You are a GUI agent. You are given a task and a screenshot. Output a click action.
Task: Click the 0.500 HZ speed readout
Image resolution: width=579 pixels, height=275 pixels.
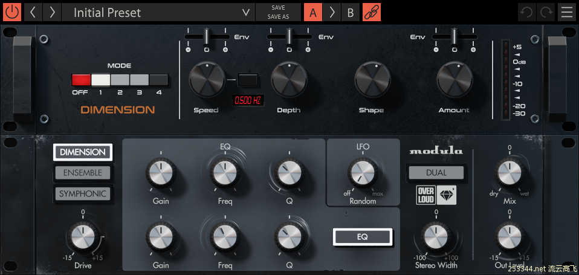coord(248,100)
